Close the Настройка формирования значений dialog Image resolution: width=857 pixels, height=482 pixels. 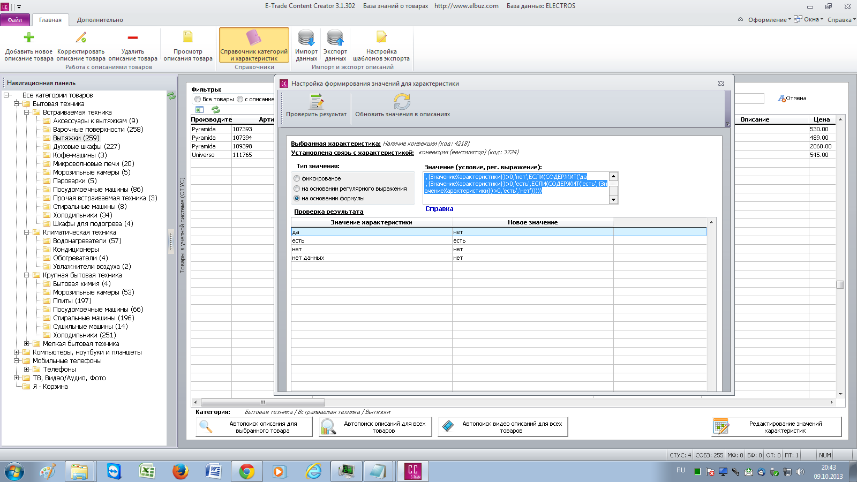pyautogui.click(x=721, y=84)
